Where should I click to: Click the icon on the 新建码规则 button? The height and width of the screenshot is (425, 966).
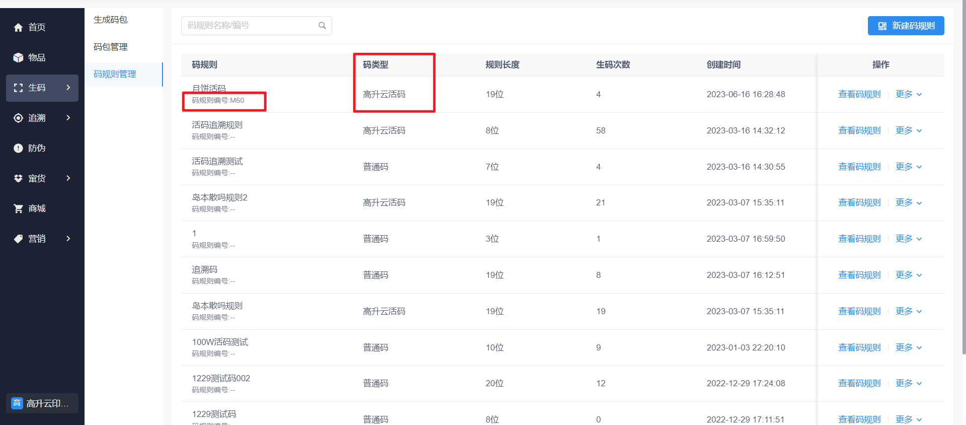[882, 26]
